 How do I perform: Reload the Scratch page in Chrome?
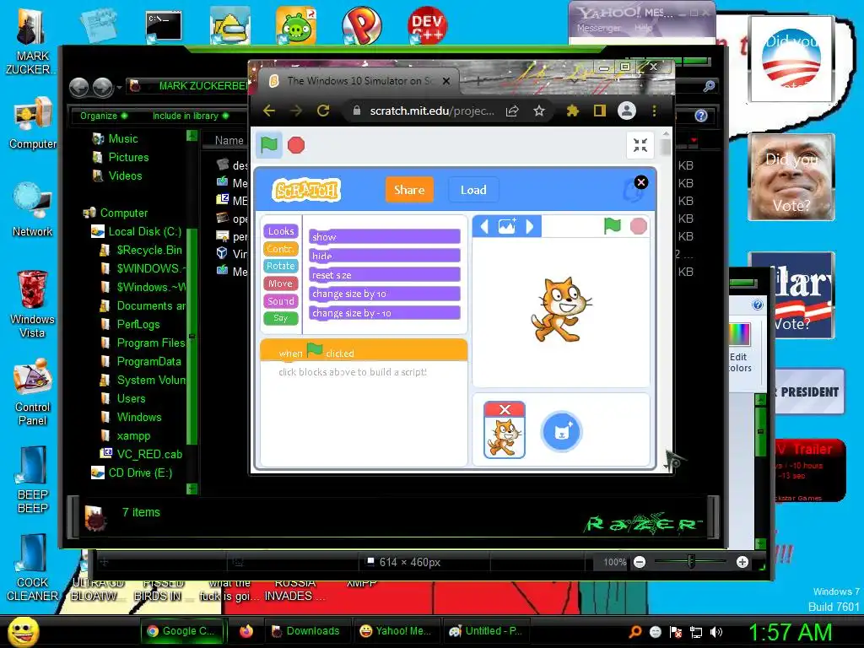(323, 111)
